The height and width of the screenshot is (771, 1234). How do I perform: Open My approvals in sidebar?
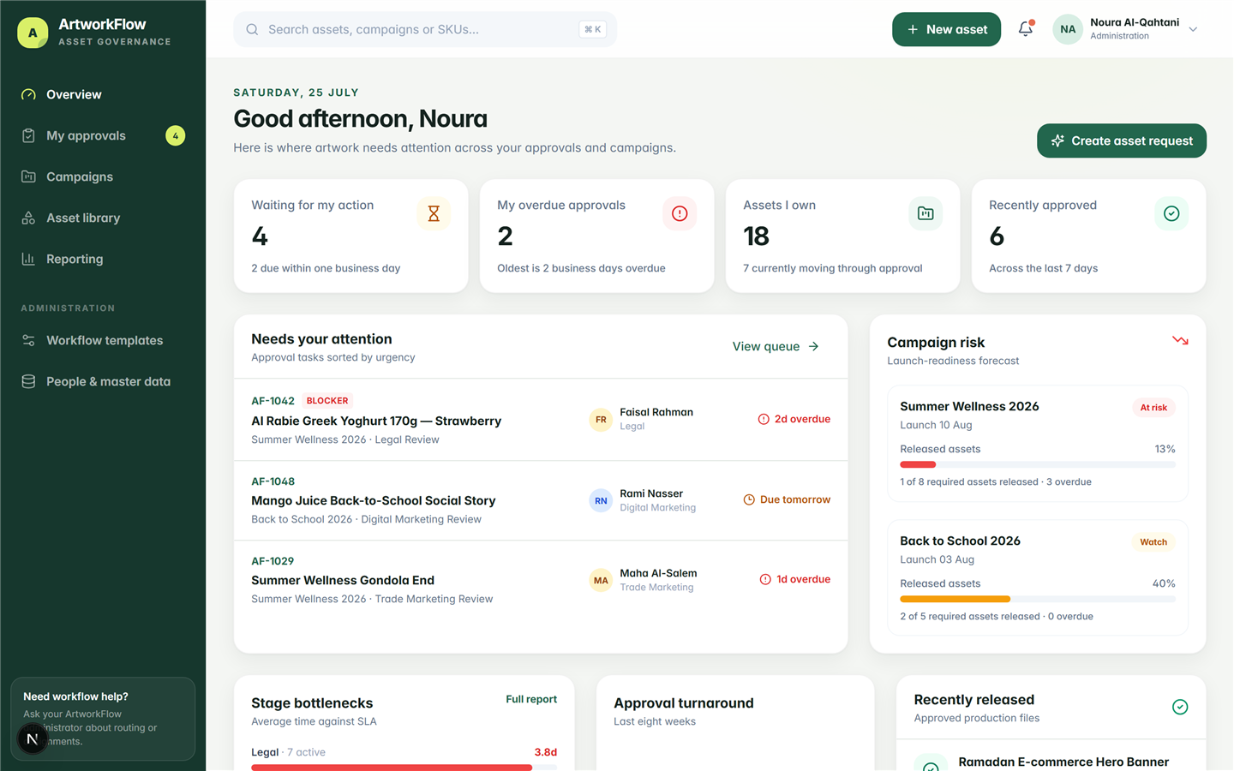(x=103, y=135)
